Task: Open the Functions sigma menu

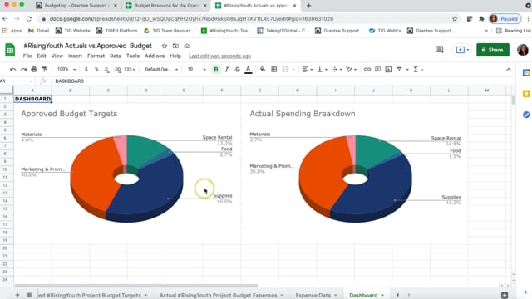Action: coord(417,70)
